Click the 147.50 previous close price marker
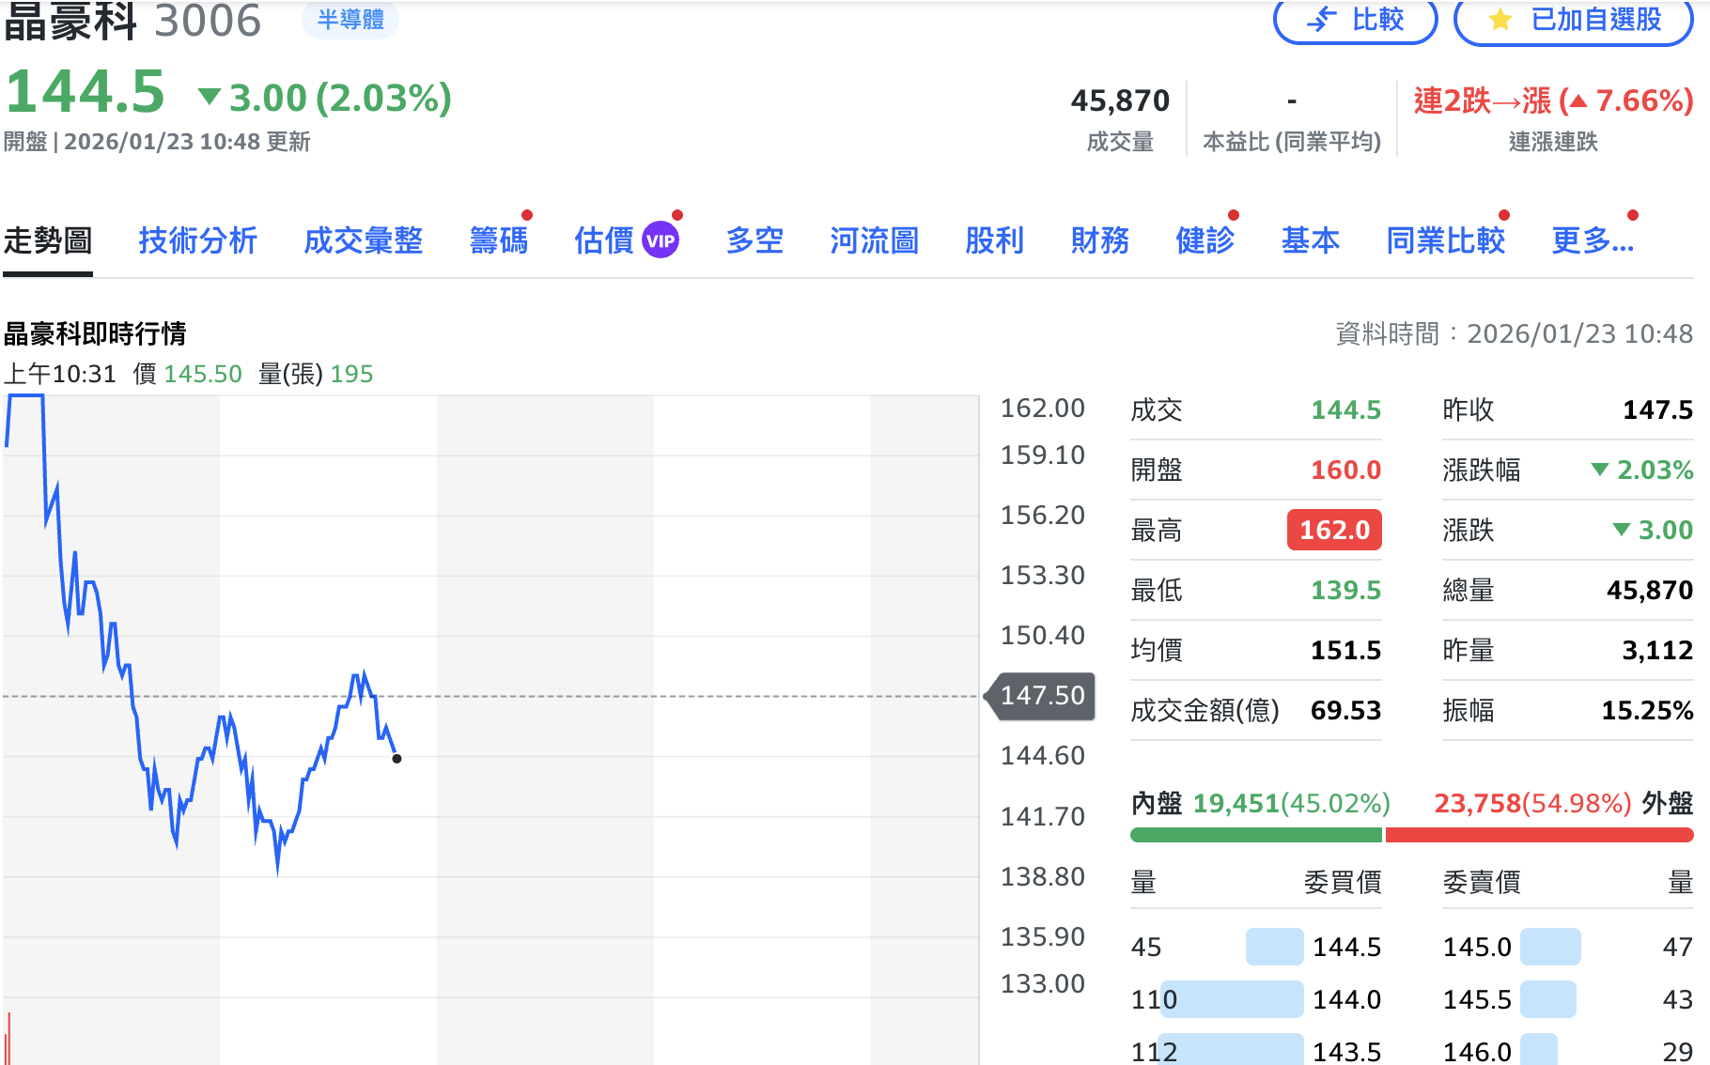 point(1040,696)
